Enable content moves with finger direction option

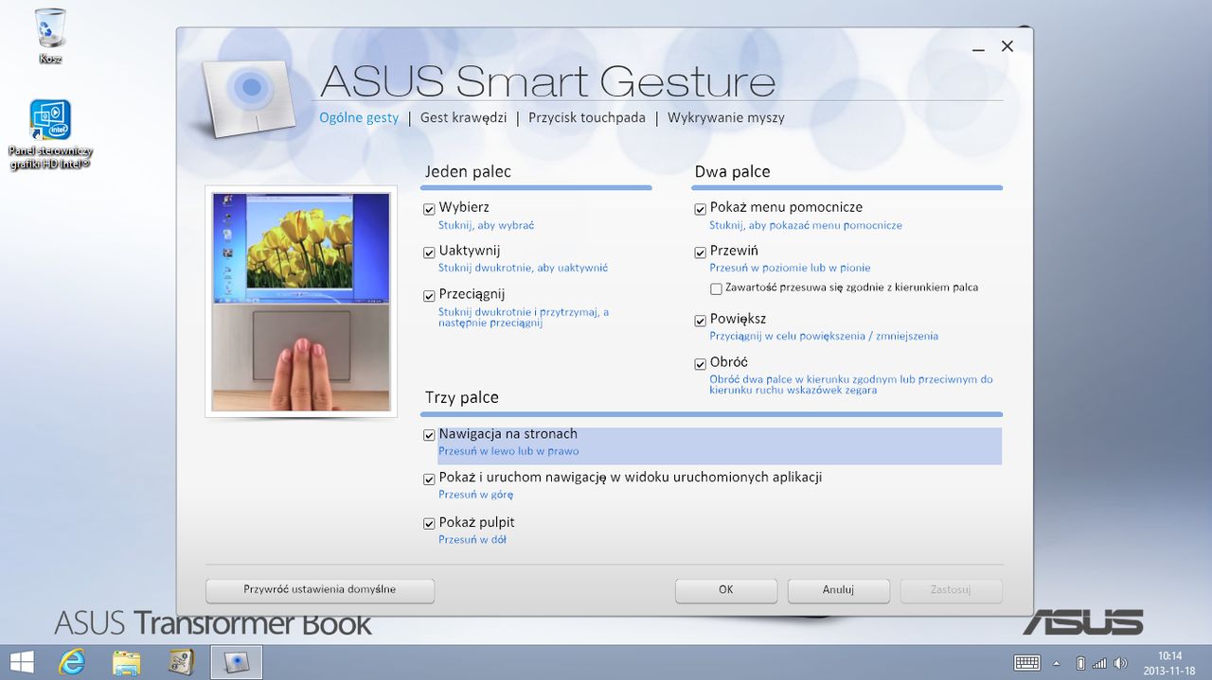click(x=716, y=288)
